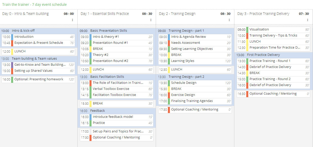This screenshot has width=313, height=147.
Task: Open the kebab menu on Day 1 column
Action: coord(151,20)
